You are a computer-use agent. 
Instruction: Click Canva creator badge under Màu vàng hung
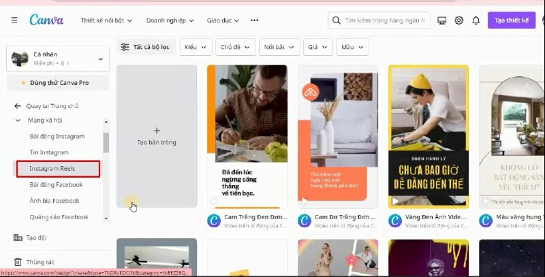pos(486,221)
